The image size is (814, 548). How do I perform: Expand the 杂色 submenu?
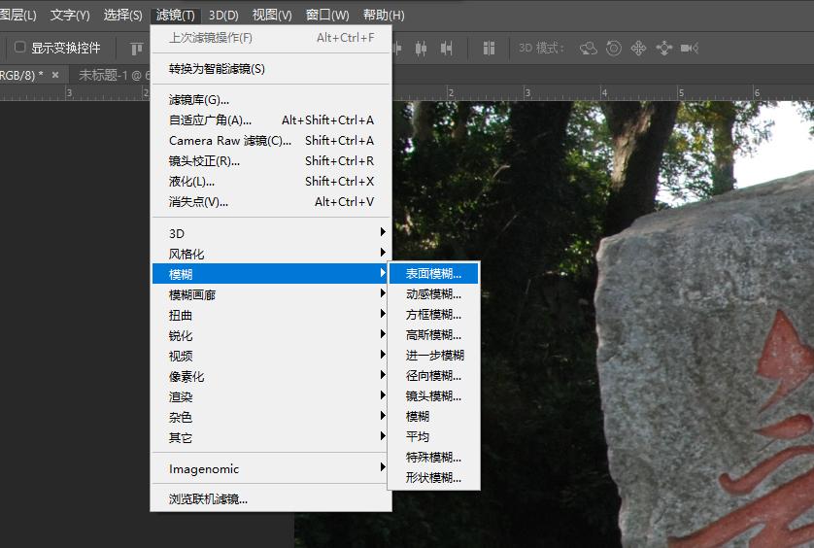coord(271,417)
